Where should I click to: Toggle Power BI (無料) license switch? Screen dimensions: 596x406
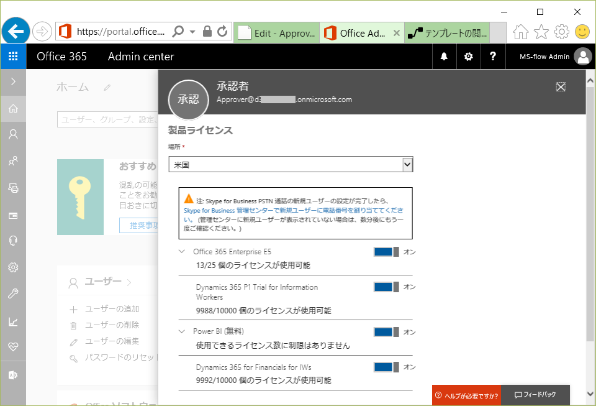pyautogui.click(x=386, y=332)
